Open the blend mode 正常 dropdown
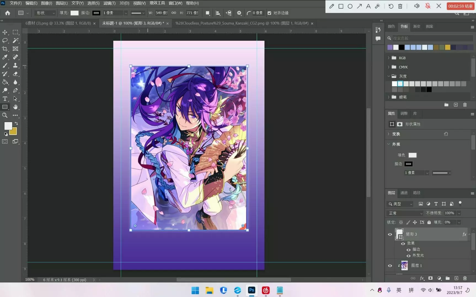The width and height of the screenshot is (476, 297). tap(405, 213)
